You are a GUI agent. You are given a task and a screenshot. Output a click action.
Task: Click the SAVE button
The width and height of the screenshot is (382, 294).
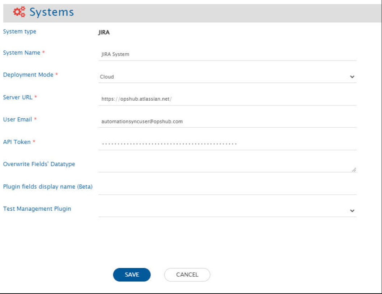coord(132,274)
